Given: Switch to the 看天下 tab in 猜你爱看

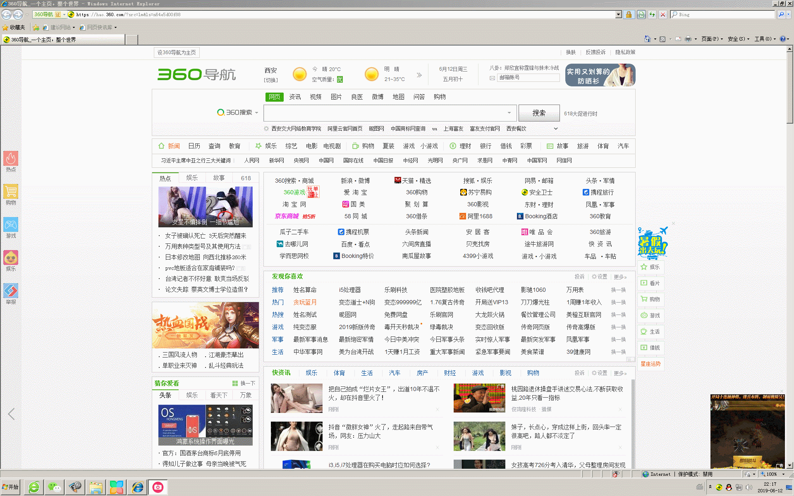Looking at the screenshot, I should 219,395.
